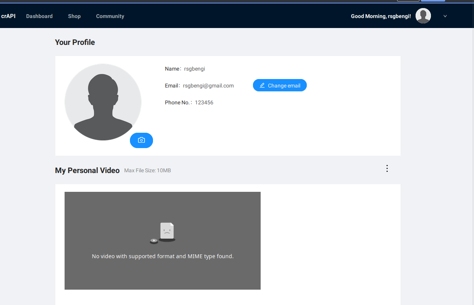Click the name value rsgbengi in profile
This screenshot has width=474, height=305.
click(194, 69)
